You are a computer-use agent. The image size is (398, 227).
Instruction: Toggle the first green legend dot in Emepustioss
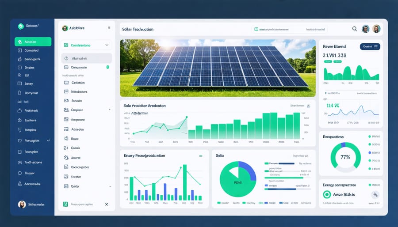tap(370, 136)
